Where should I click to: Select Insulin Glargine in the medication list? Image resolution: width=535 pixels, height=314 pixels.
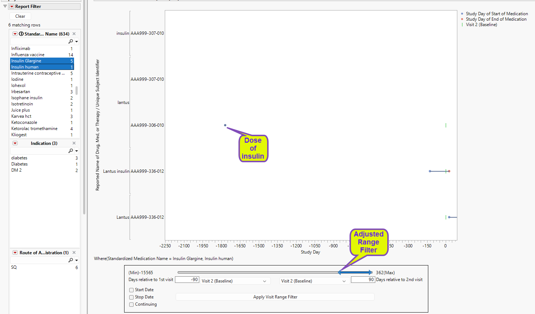coord(42,61)
